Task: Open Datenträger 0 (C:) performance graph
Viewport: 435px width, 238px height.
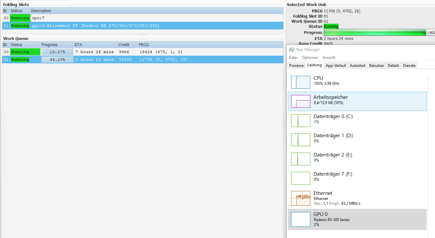Action: point(301,121)
